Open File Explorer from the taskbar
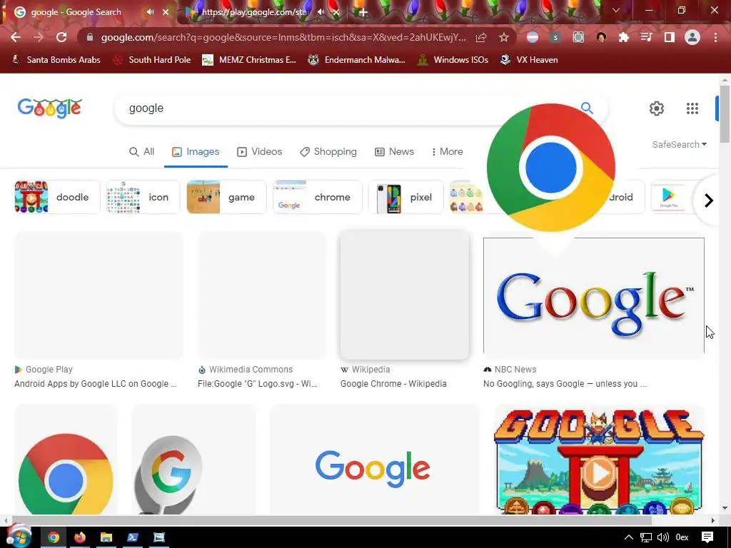 pos(106,538)
